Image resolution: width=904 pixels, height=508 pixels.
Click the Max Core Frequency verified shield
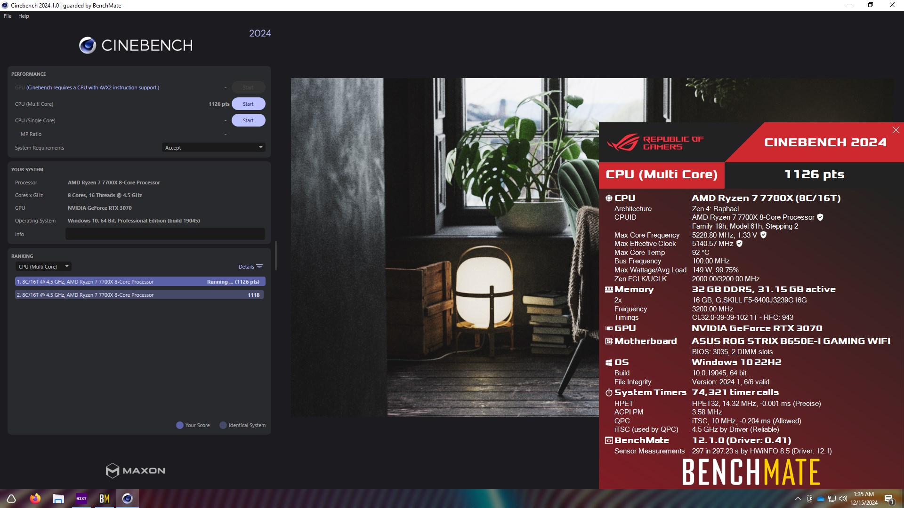pyautogui.click(x=763, y=235)
